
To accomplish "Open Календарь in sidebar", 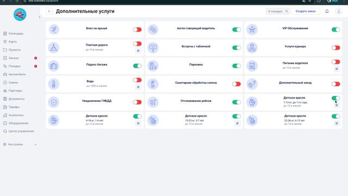I will tap(13, 34).
